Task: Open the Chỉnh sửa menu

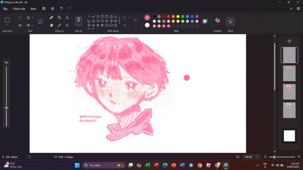Action: click(x=19, y=9)
